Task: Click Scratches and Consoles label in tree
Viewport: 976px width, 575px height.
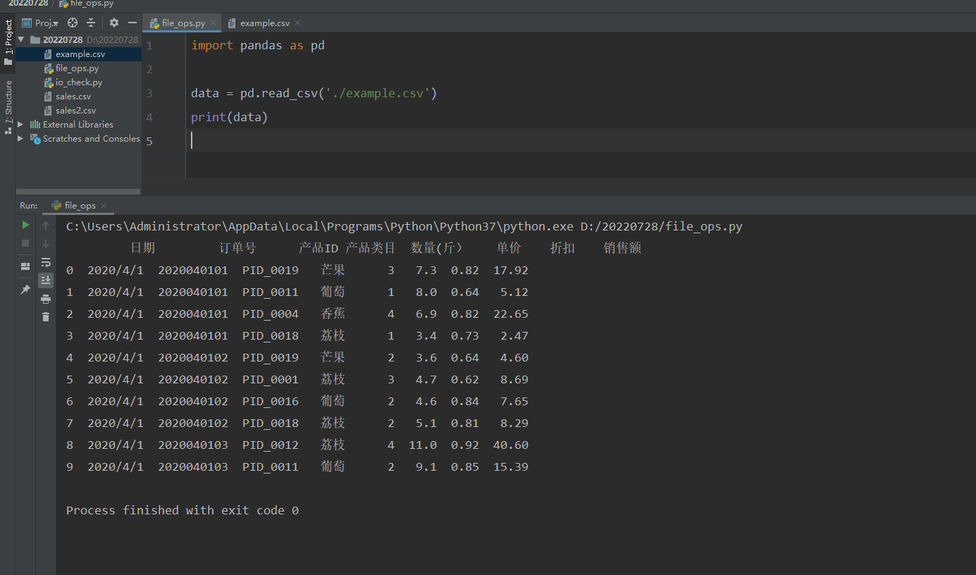Action: [x=92, y=139]
